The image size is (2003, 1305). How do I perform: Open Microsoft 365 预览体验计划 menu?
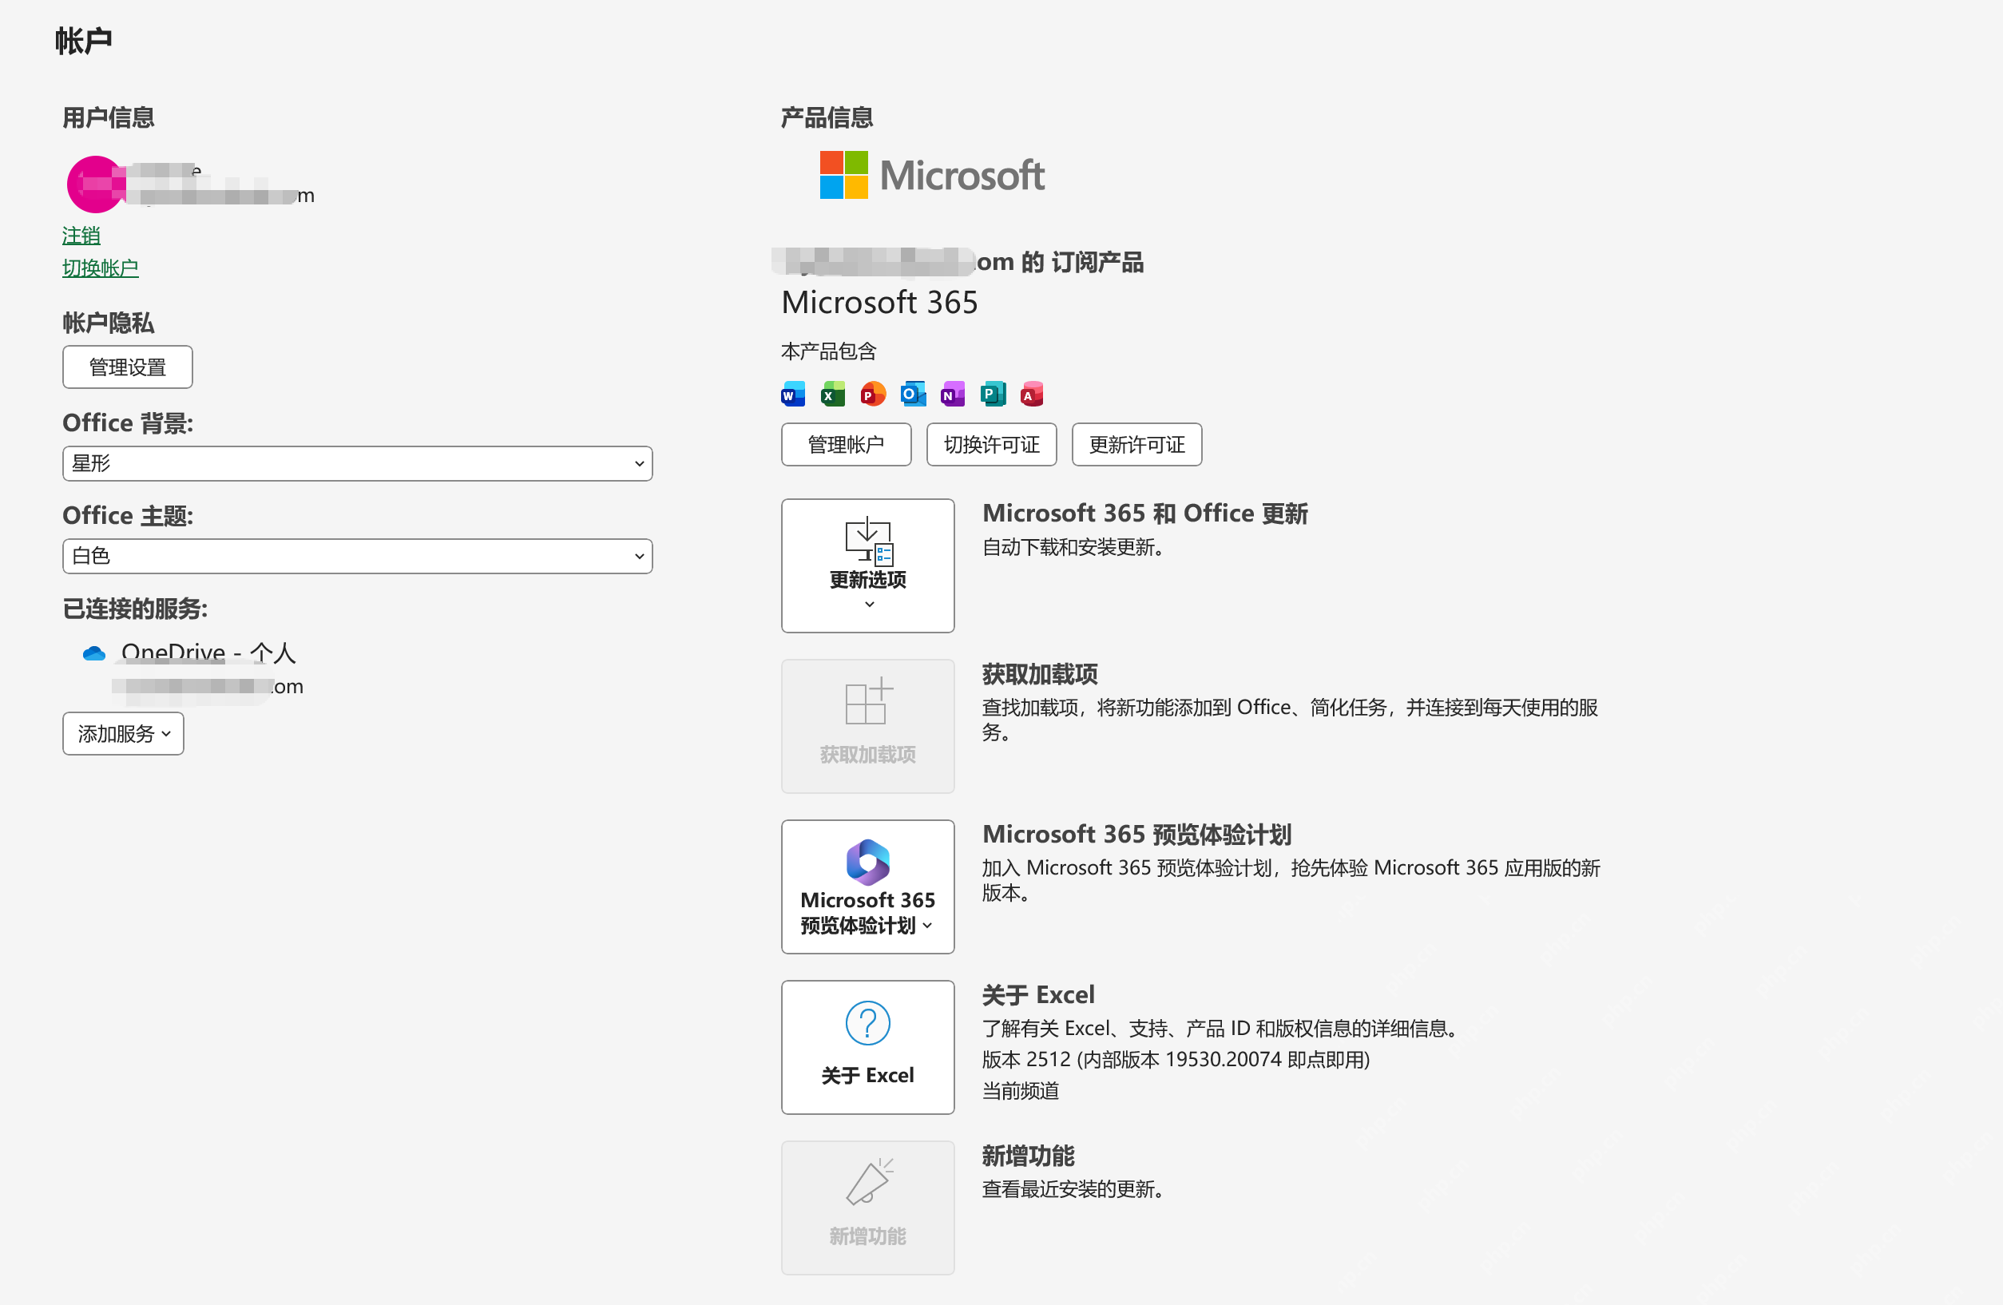(867, 887)
